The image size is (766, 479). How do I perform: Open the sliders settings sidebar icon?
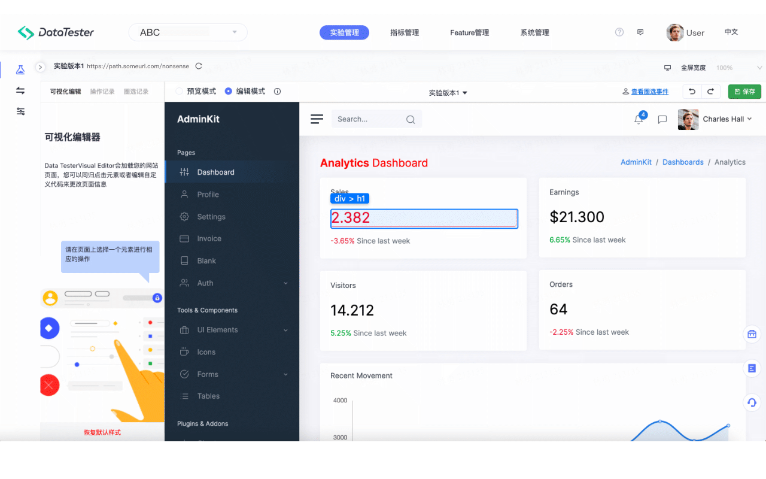coord(20,111)
